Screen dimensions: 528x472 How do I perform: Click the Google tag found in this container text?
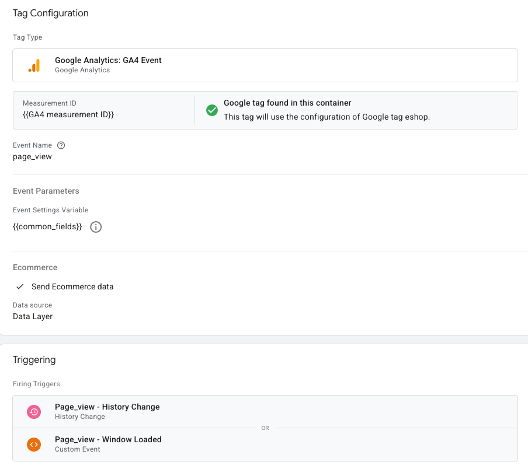[287, 103]
